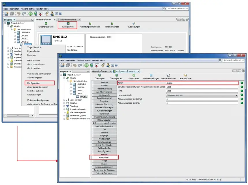Click Rücksetzungen icon in the back window
The height and width of the screenshot is (185, 248).
coord(134,23)
